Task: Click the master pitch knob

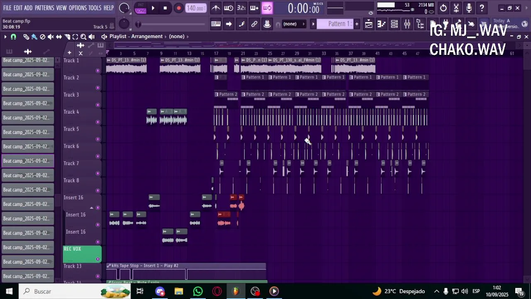Action: [124, 24]
